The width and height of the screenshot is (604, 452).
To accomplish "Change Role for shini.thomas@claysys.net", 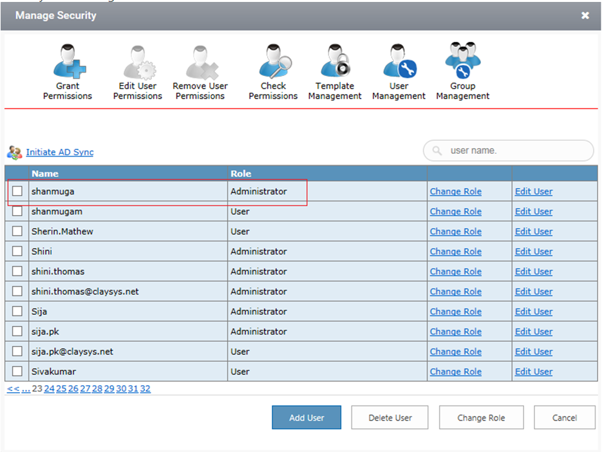I will [456, 292].
